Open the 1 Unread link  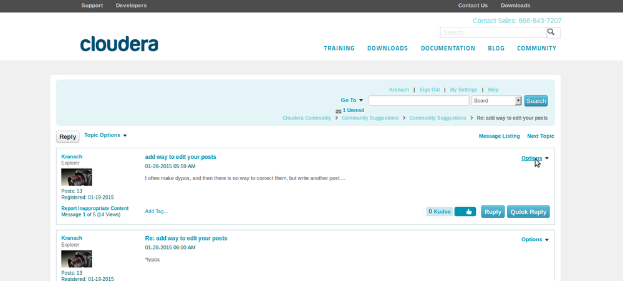[353, 110]
